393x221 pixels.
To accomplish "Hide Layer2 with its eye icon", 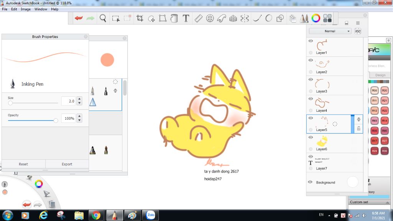I will 311,60.
